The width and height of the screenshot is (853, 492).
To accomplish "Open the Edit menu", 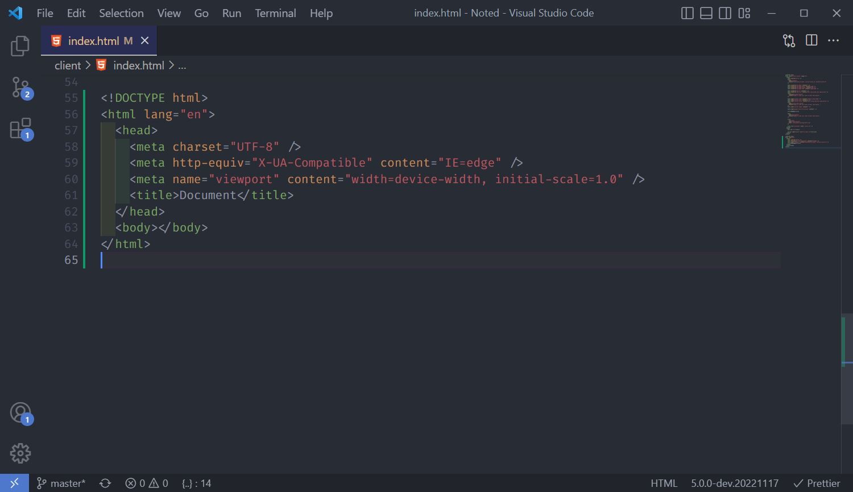I will 76,13.
